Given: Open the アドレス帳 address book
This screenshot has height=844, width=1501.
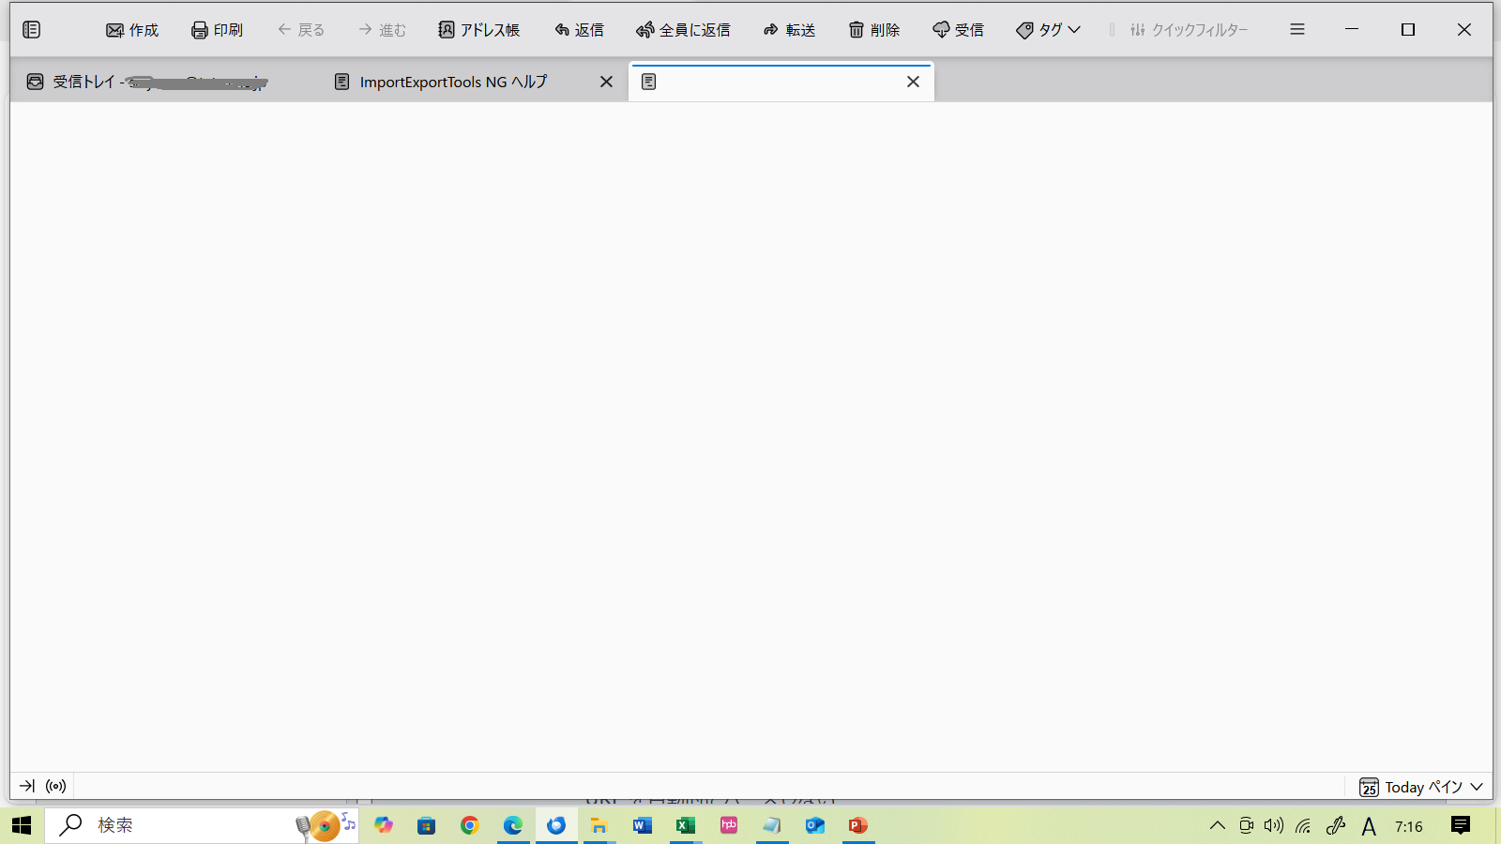Looking at the screenshot, I should click(478, 30).
